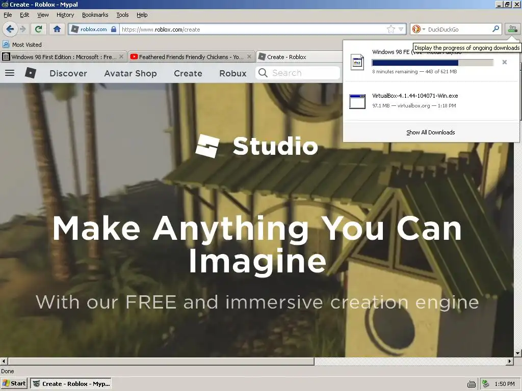522x391 pixels.
Task: Click the 1:50 PM clock
Action: pos(505,384)
